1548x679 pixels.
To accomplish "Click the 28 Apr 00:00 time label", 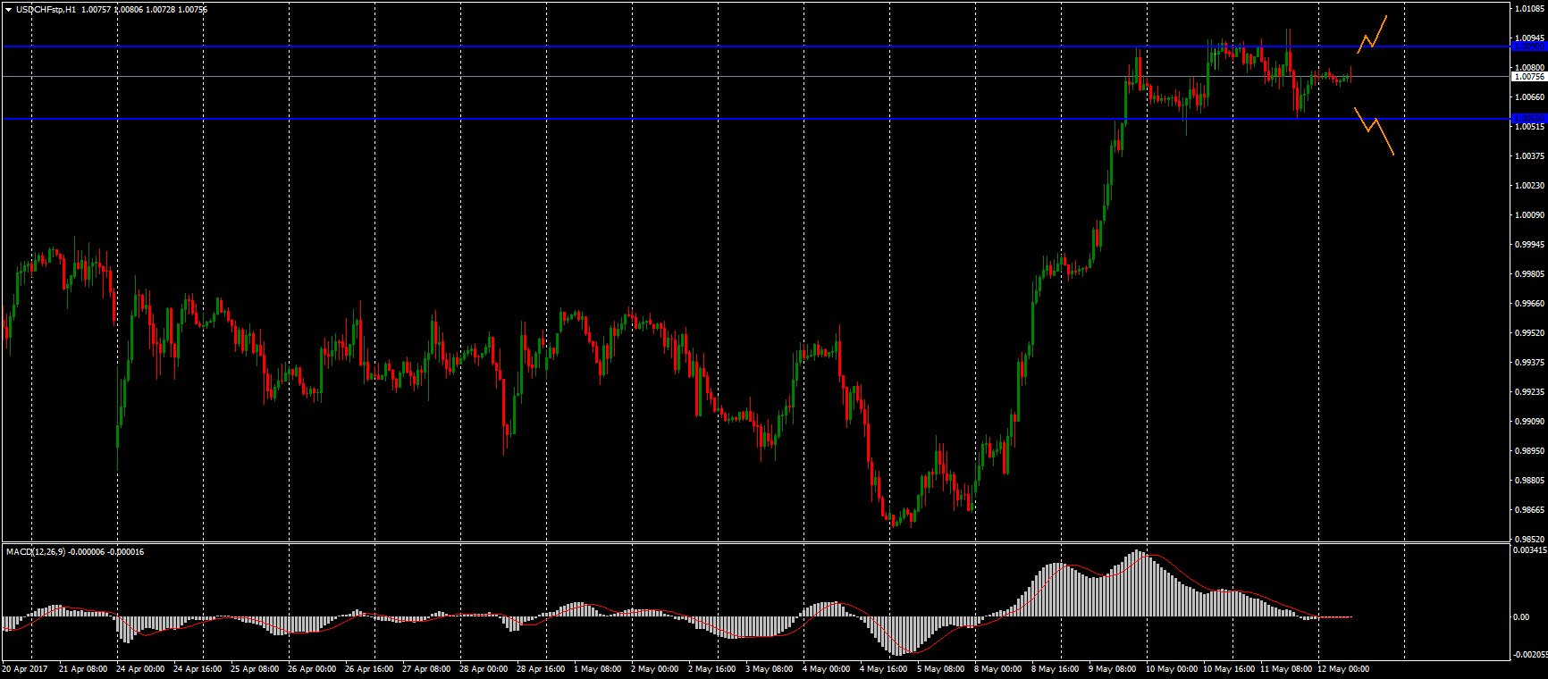I will 483,669.
